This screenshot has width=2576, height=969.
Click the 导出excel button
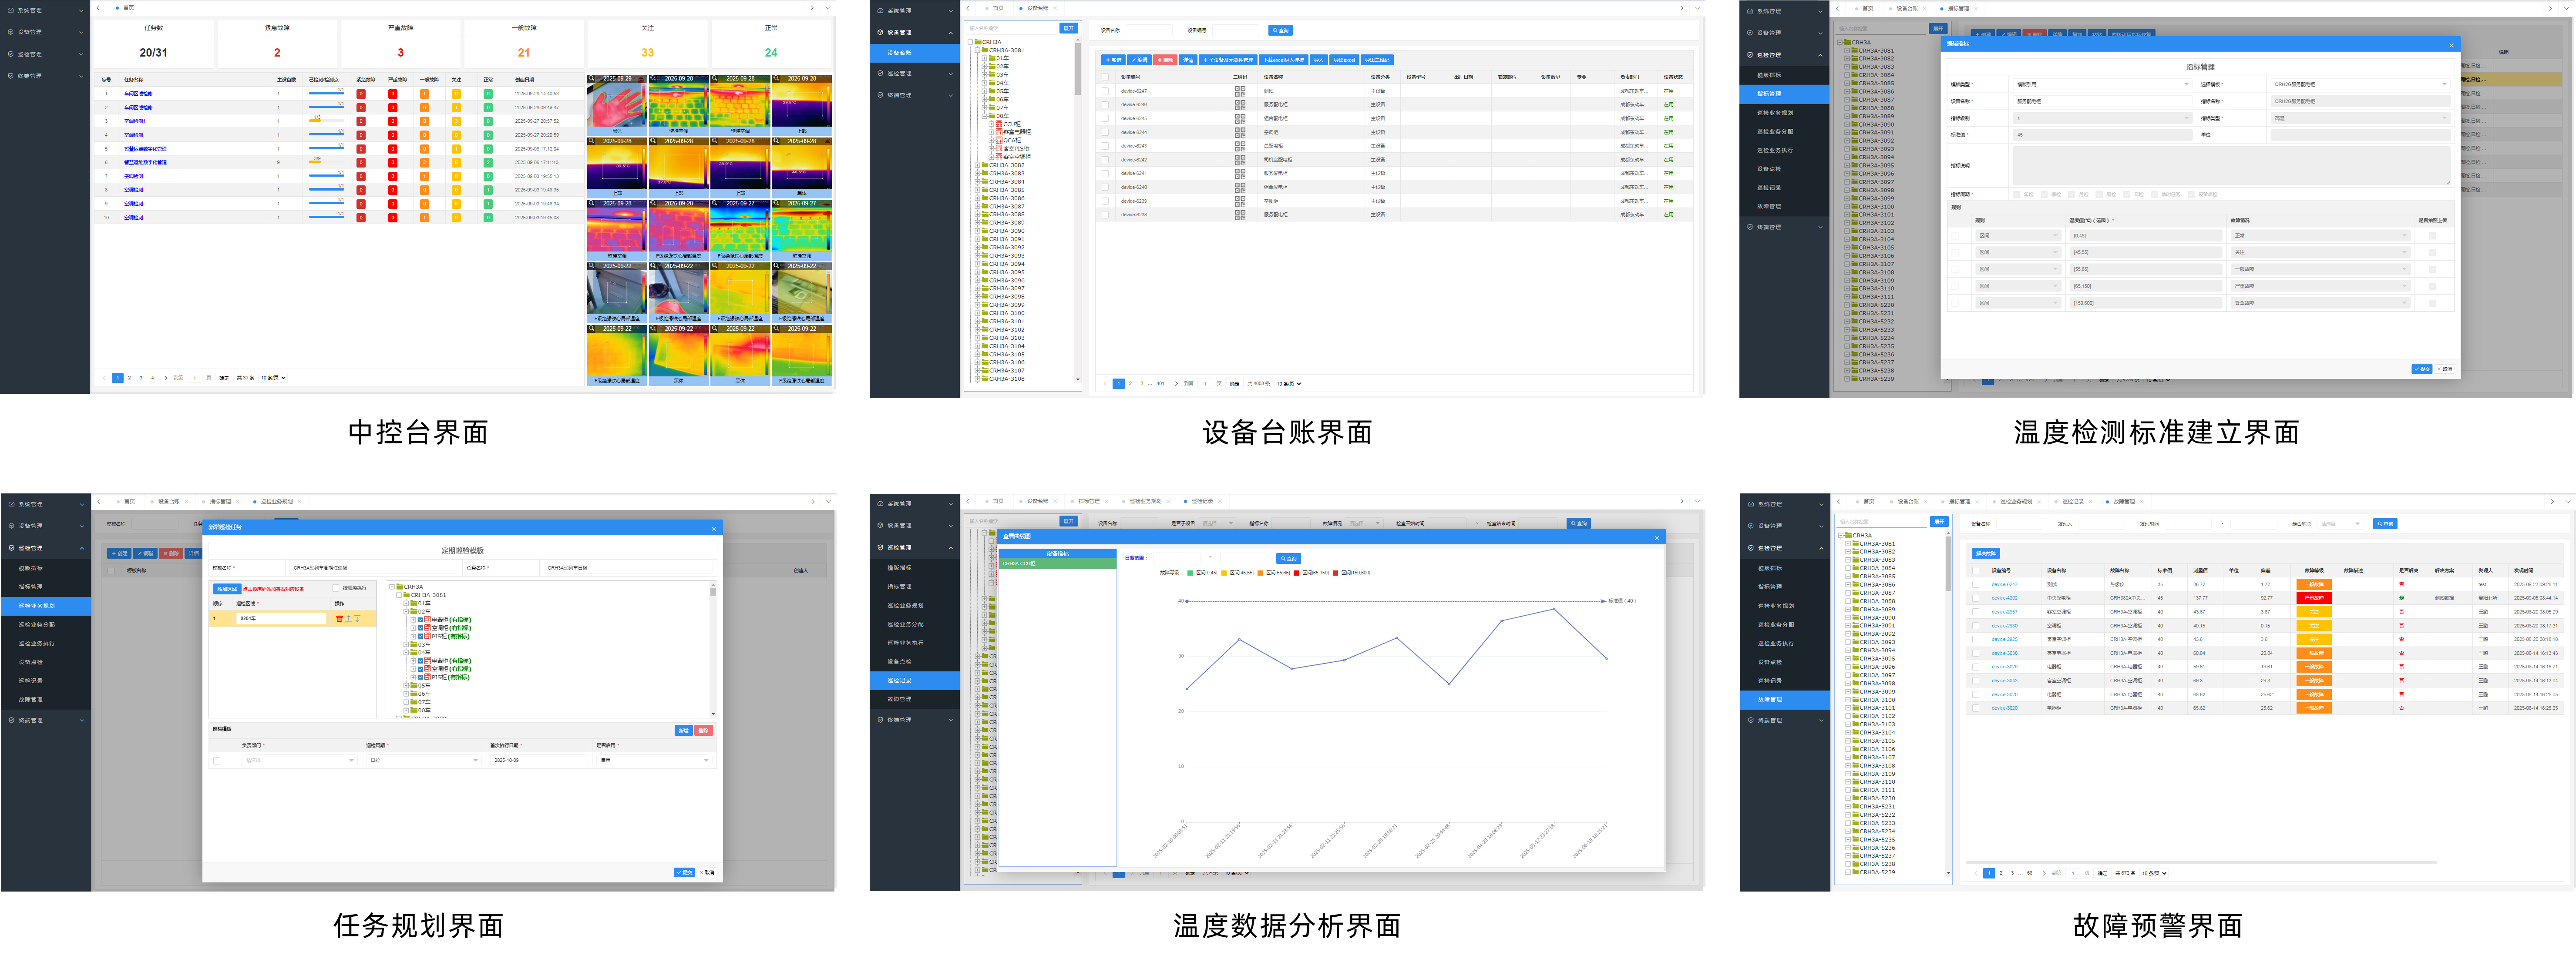(x=1344, y=60)
